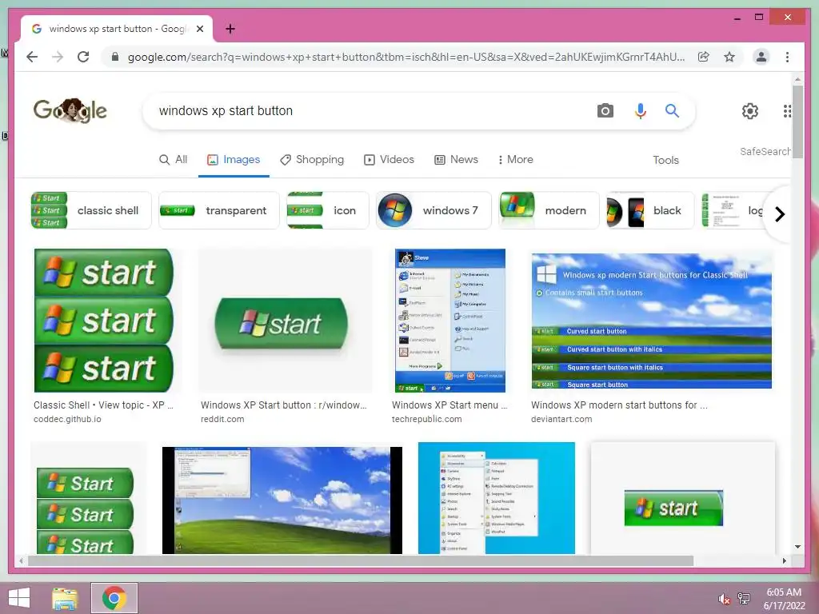Viewport: 819px width, 614px height.
Task: Reload the page with the refresh icon
Action: [x=83, y=57]
